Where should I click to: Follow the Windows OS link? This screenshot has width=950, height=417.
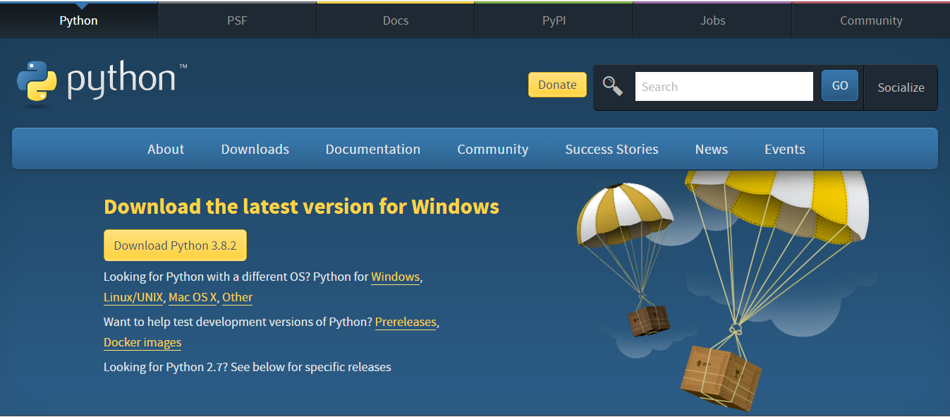pyautogui.click(x=396, y=277)
